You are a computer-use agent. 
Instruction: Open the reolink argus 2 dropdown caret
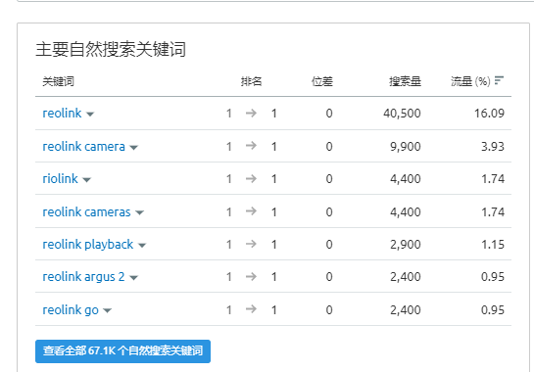pos(134,278)
